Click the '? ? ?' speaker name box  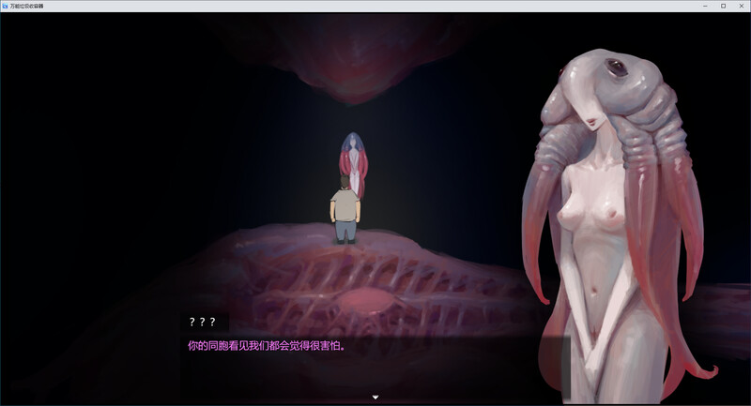[205, 323]
